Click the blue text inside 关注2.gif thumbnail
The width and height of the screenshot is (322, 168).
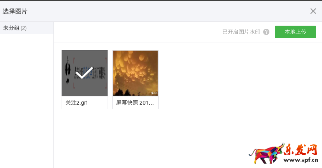click(x=87, y=73)
